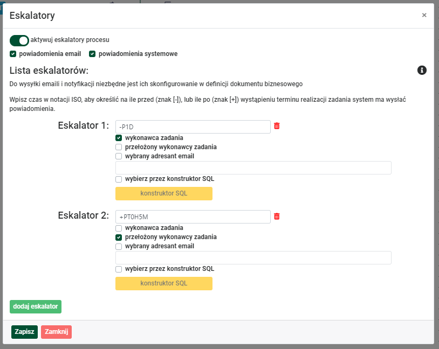Image resolution: width=439 pixels, height=349 pixels.
Task: Uncheck powiadomienia systemowe checkbox
Action: [x=92, y=54]
